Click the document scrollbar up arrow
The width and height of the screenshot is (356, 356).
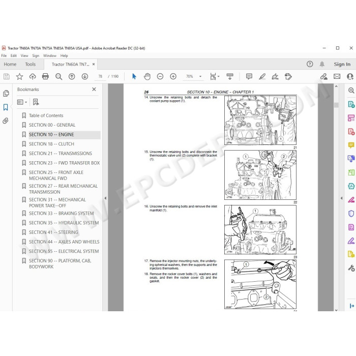[x=336, y=86]
